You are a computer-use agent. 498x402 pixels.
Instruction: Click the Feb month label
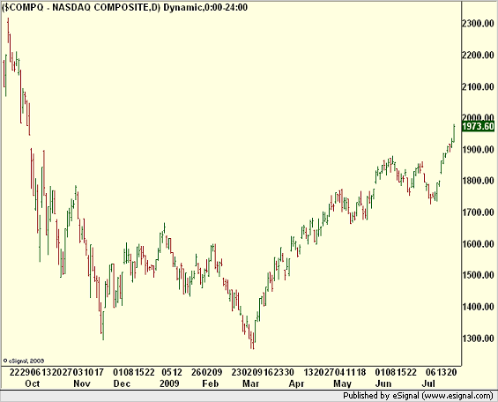pos(211,383)
